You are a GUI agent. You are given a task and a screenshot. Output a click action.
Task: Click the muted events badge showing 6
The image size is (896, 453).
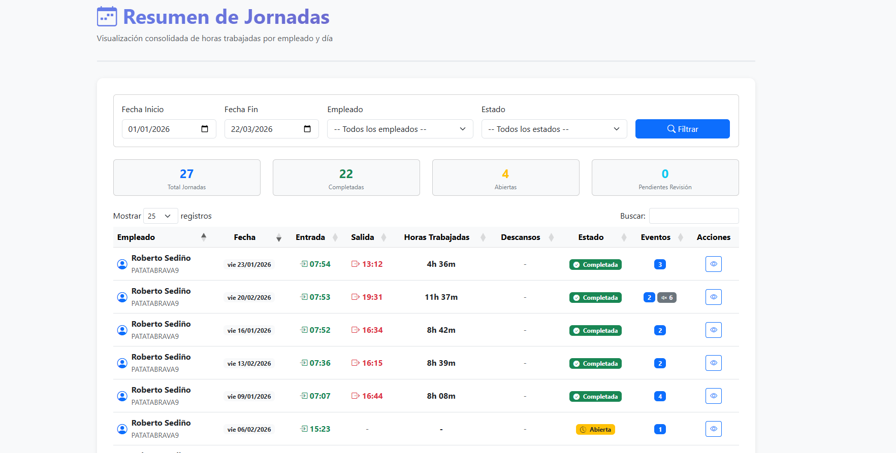click(667, 298)
